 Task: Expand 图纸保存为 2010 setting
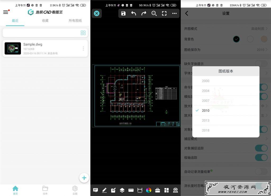coord(262,50)
